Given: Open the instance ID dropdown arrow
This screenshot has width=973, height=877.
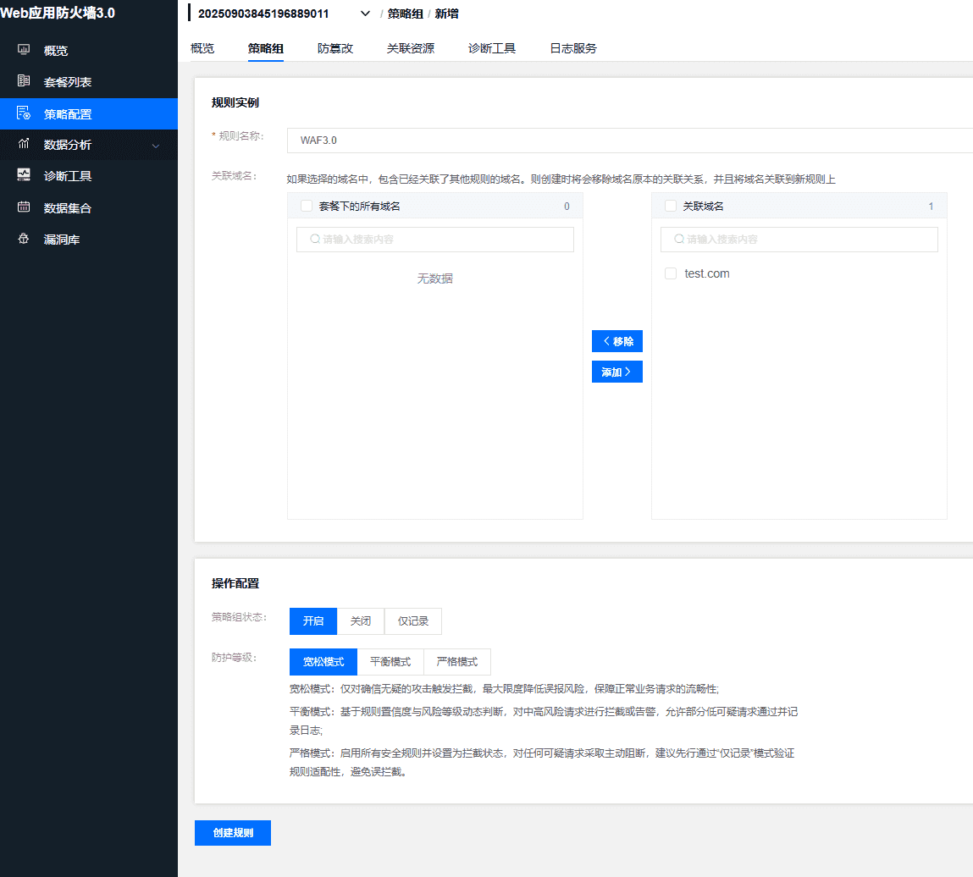Looking at the screenshot, I should click(x=365, y=14).
